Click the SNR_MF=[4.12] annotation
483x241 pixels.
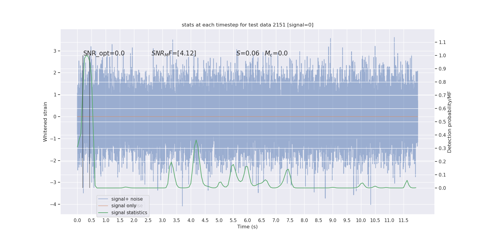[174, 53]
